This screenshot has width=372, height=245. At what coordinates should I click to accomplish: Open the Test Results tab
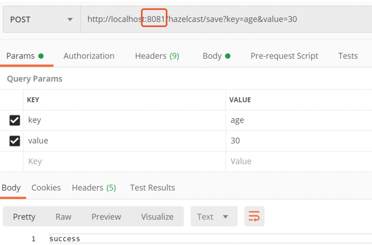tap(152, 188)
